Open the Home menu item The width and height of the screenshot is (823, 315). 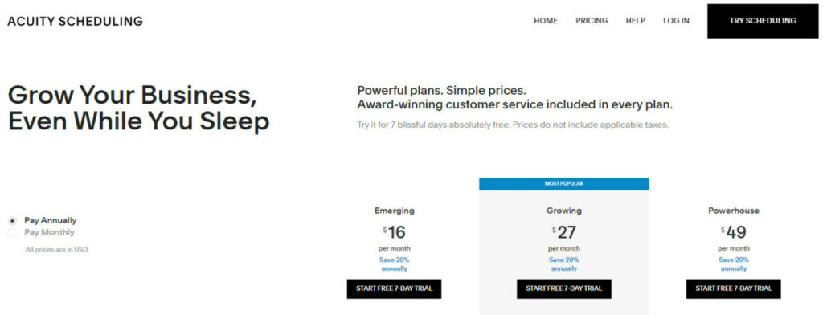[546, 21]
